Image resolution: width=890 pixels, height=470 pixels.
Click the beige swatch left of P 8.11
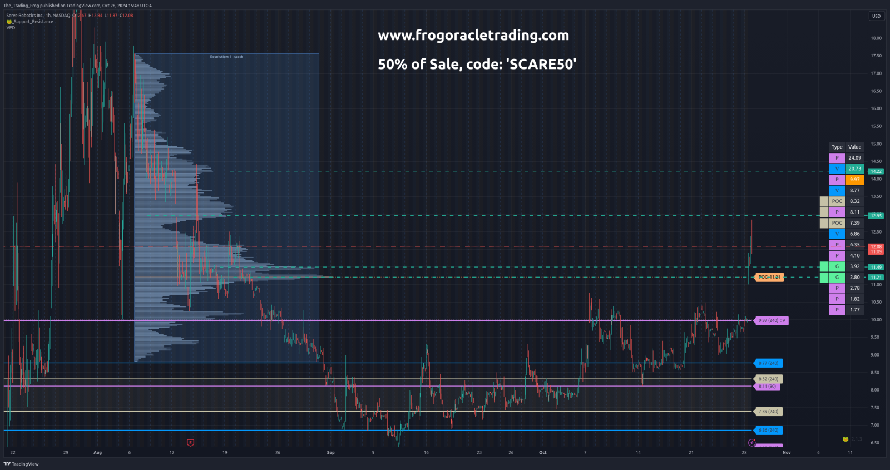pyautogui.click(x=824, y=212)
